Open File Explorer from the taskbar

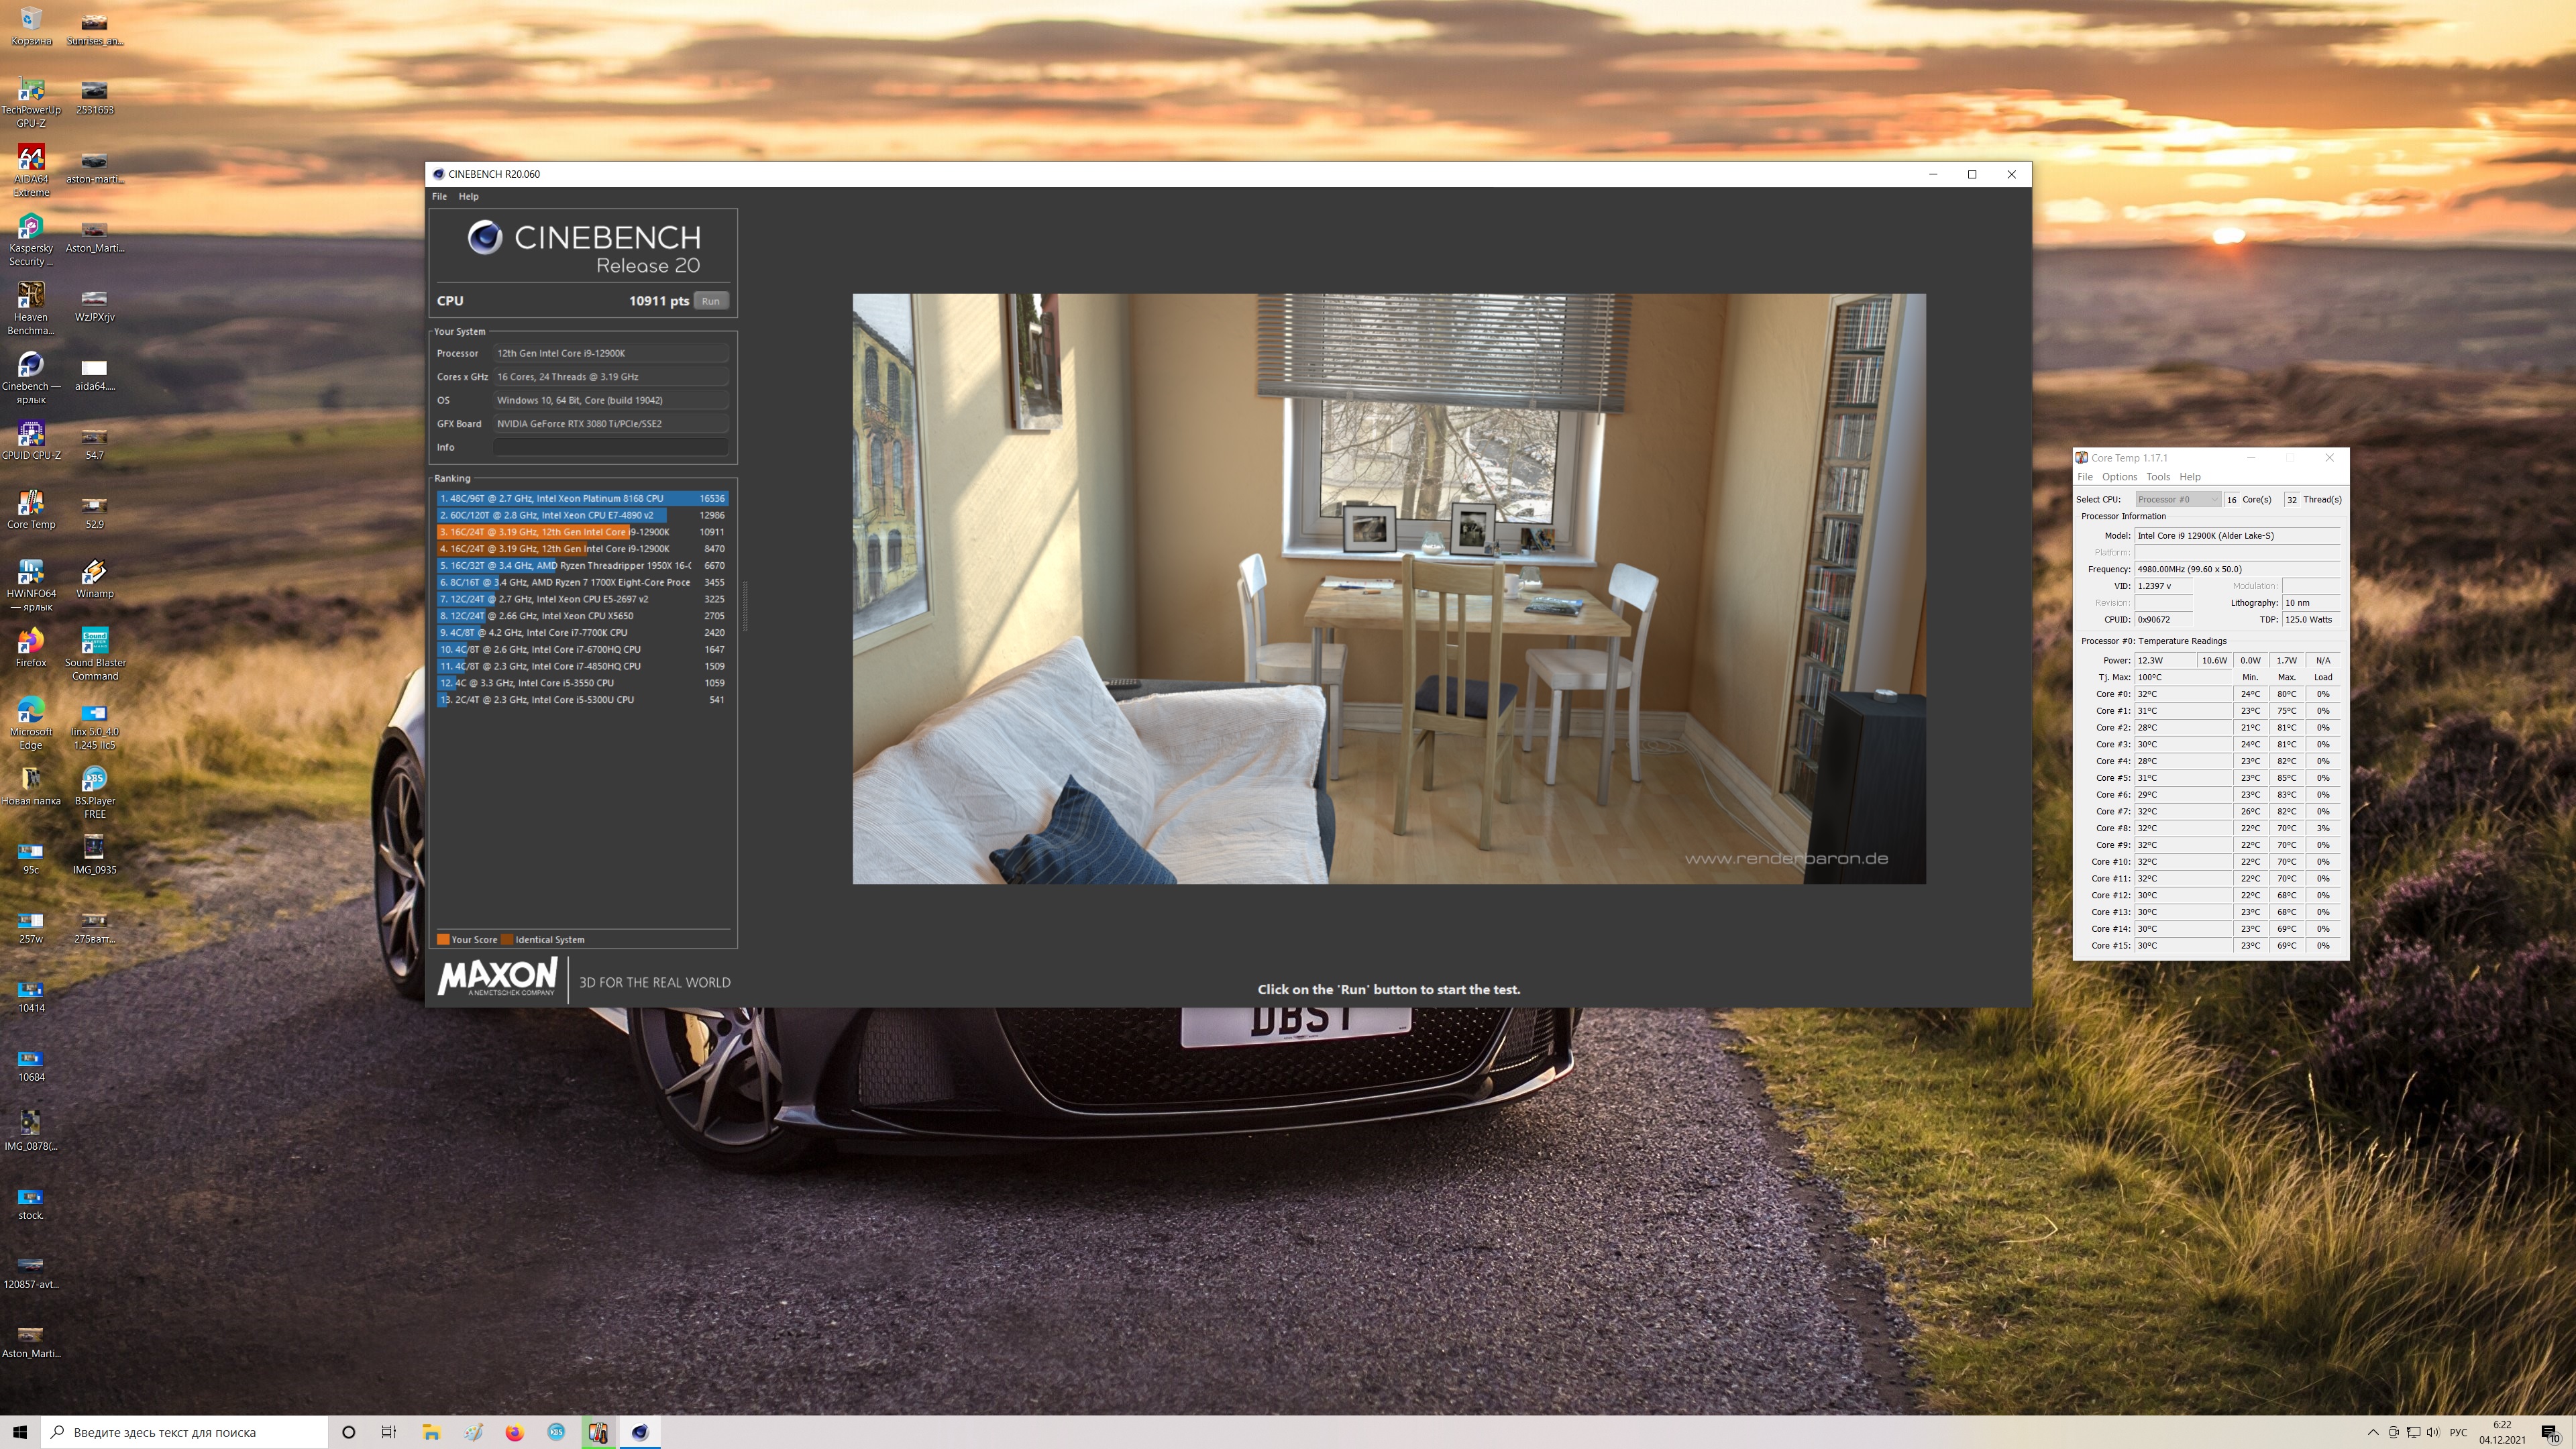pyautogui.click(x=431, y=1432)
